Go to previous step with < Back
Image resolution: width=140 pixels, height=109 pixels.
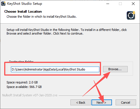point(81,103)
